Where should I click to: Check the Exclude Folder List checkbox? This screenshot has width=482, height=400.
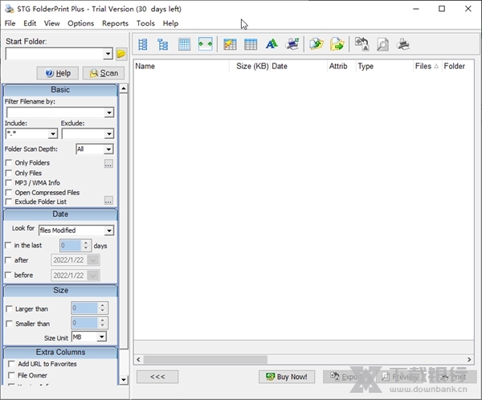pos(9,202)
